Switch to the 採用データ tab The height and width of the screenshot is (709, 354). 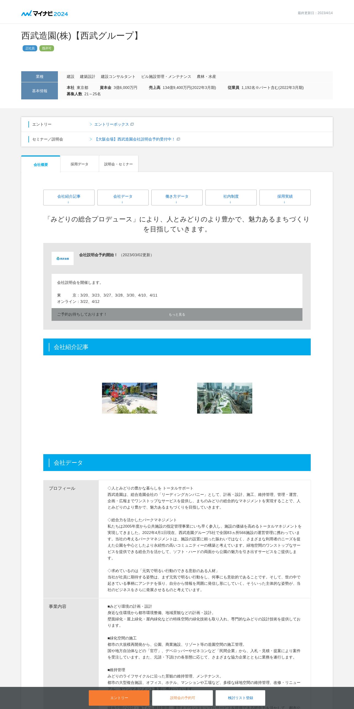(x=79, y=164)
